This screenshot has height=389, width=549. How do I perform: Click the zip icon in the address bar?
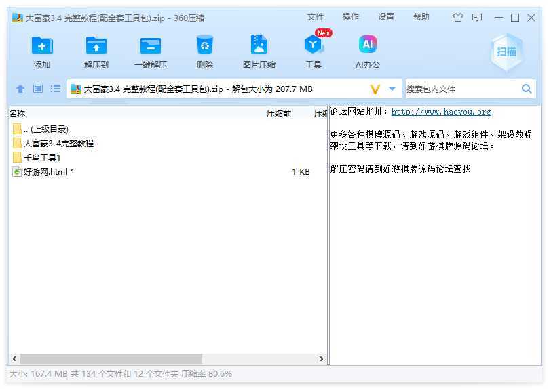click(75, 89)
